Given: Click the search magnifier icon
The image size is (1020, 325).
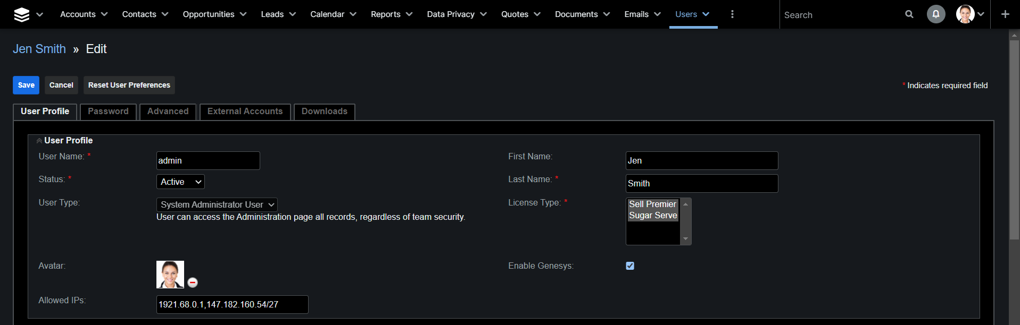Looking at the screenshot, I should tap(909, 14).
